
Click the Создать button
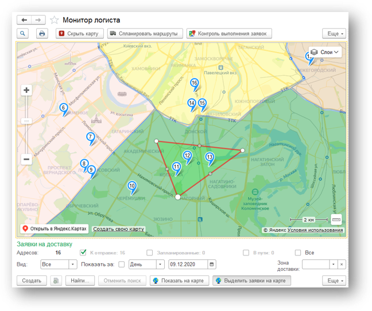pos(32,281)
